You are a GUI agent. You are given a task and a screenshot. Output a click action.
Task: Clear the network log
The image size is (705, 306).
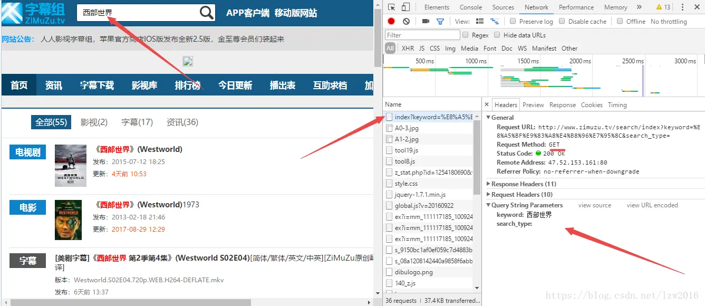point(406,21)
